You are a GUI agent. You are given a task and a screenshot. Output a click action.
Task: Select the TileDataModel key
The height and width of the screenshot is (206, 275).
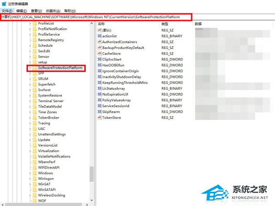point(50,107)
